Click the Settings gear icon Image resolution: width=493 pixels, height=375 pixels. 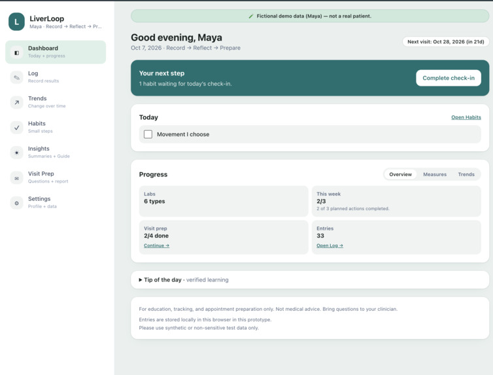[16, 204]
